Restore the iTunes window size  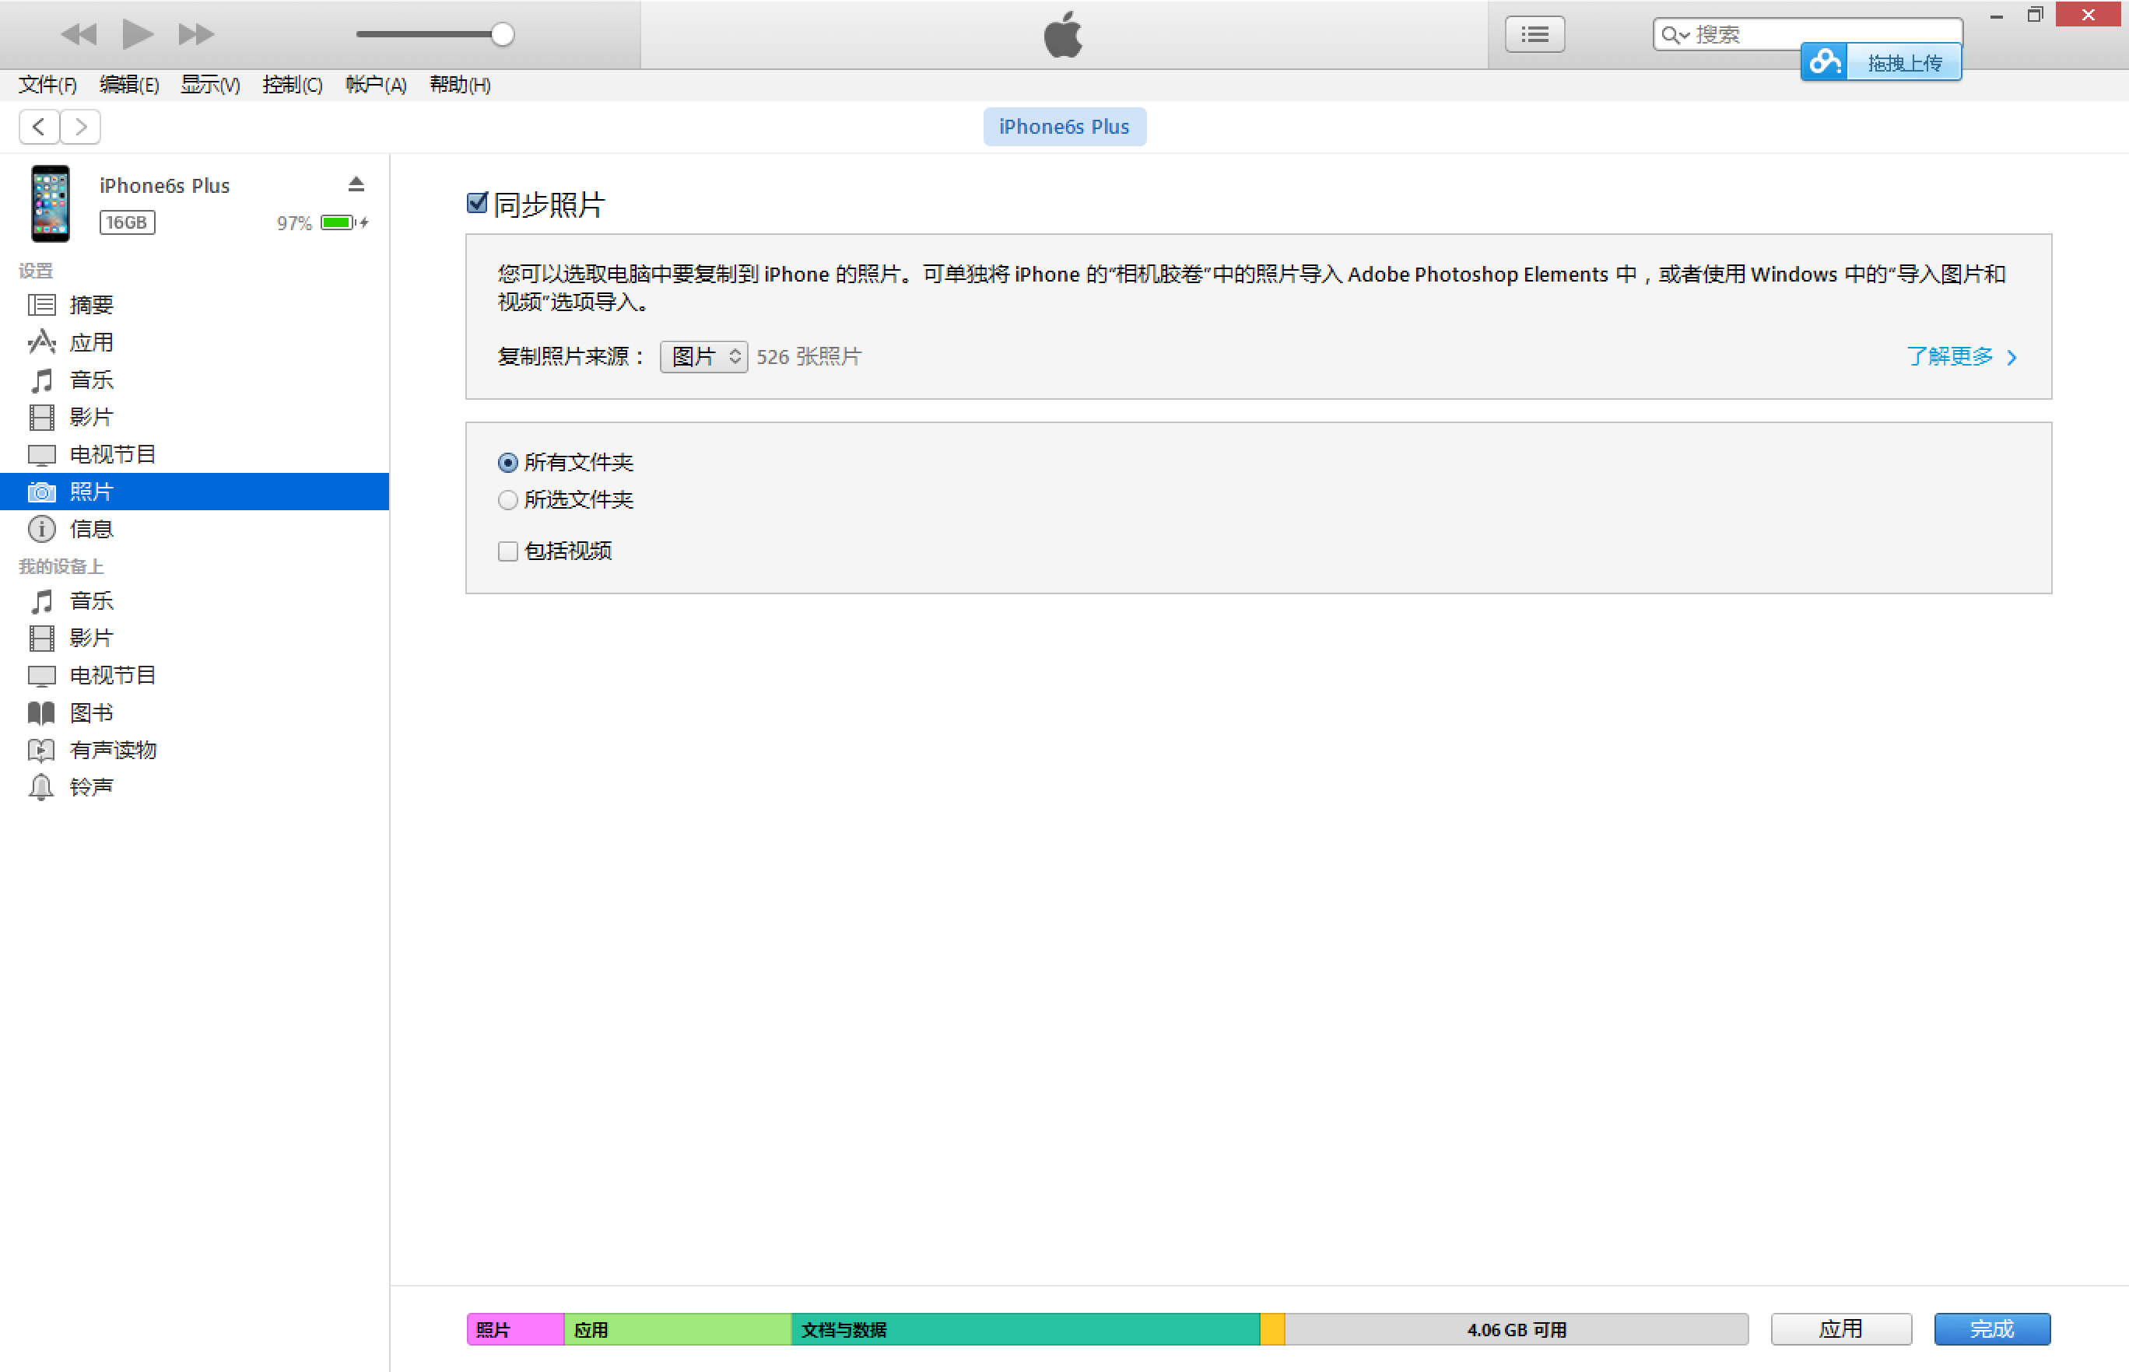[2035, 15]
